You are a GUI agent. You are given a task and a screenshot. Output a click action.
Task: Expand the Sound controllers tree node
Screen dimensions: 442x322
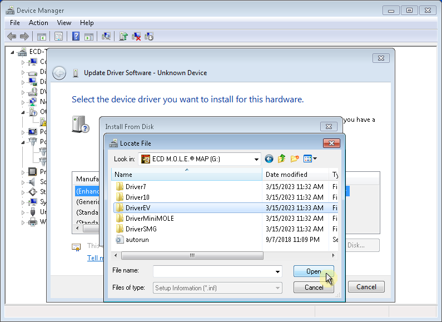(x=23, y=182)
